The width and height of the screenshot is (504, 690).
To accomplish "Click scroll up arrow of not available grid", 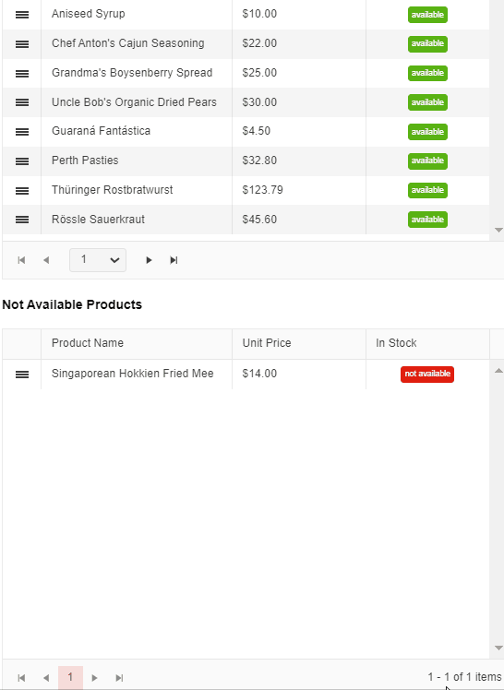I will pos(498,371).
